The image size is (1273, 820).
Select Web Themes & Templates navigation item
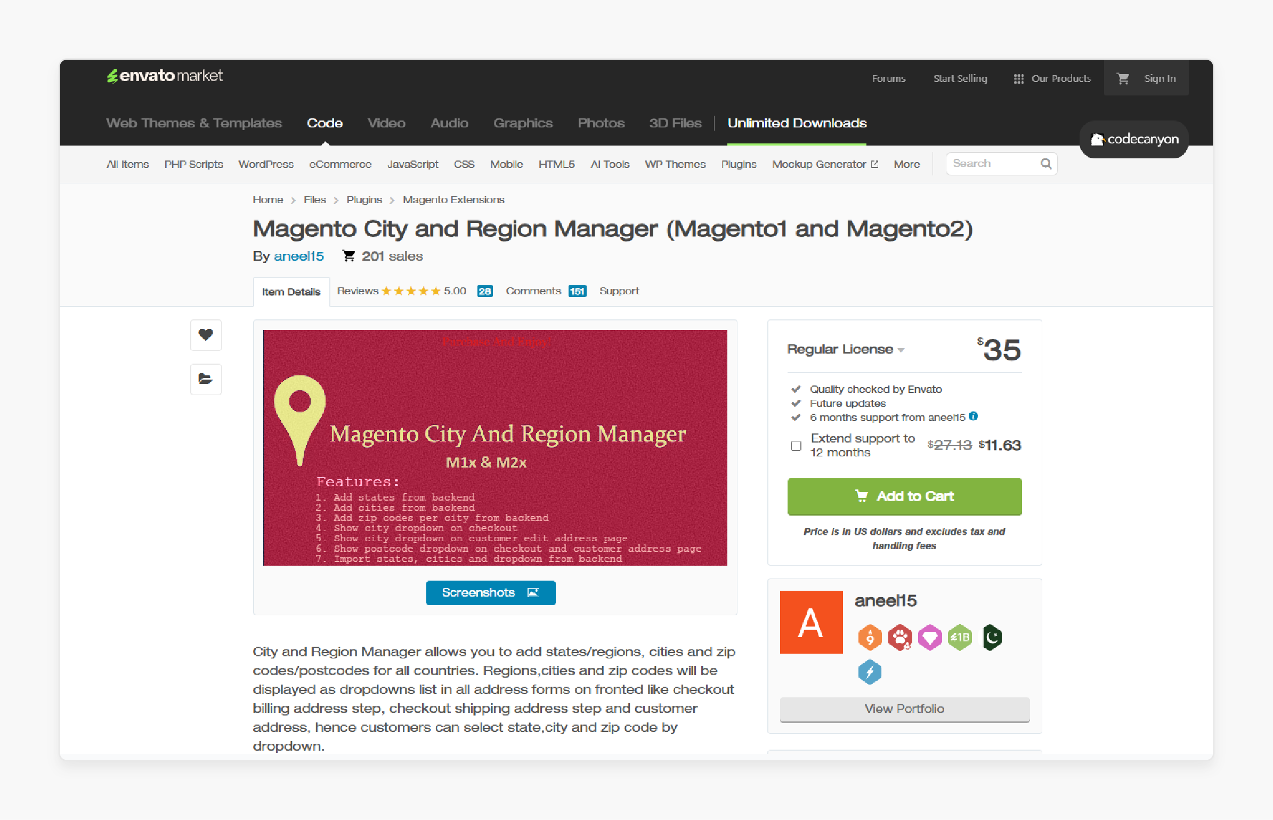pos(194,123)
